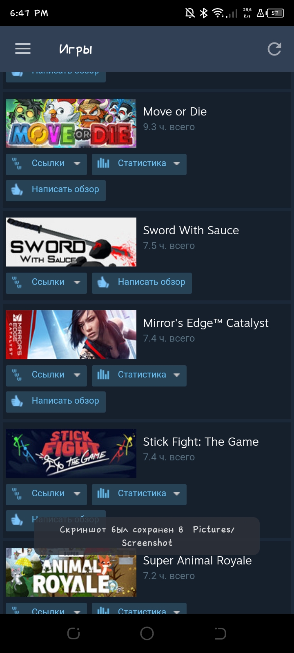Tap the Android back navigation button

click(220, 633)
